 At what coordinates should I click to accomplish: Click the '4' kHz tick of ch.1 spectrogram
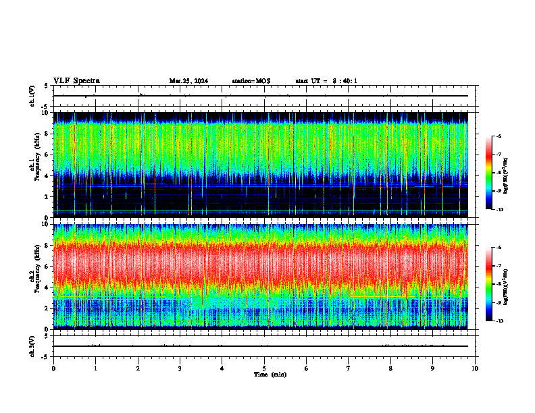(48, 176)
